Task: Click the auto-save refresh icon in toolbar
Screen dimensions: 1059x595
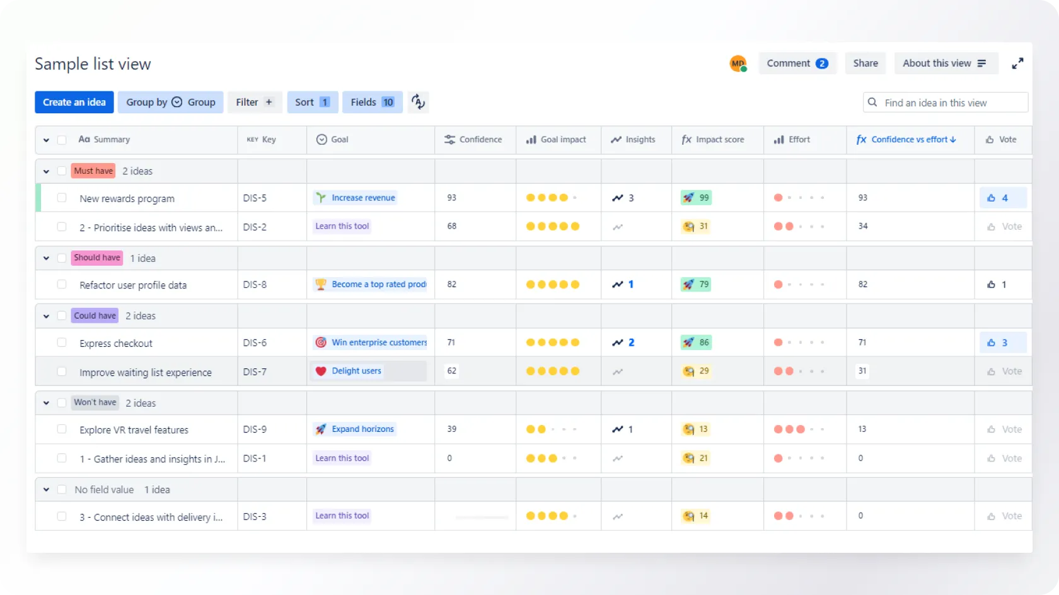Action: (418, 102)
